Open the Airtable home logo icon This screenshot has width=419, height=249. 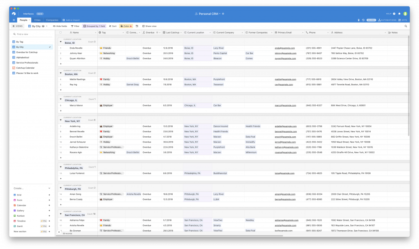tap(14, 13)
